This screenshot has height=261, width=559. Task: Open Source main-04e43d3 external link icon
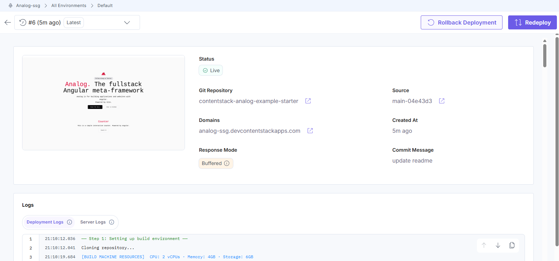tap(442, 101)
